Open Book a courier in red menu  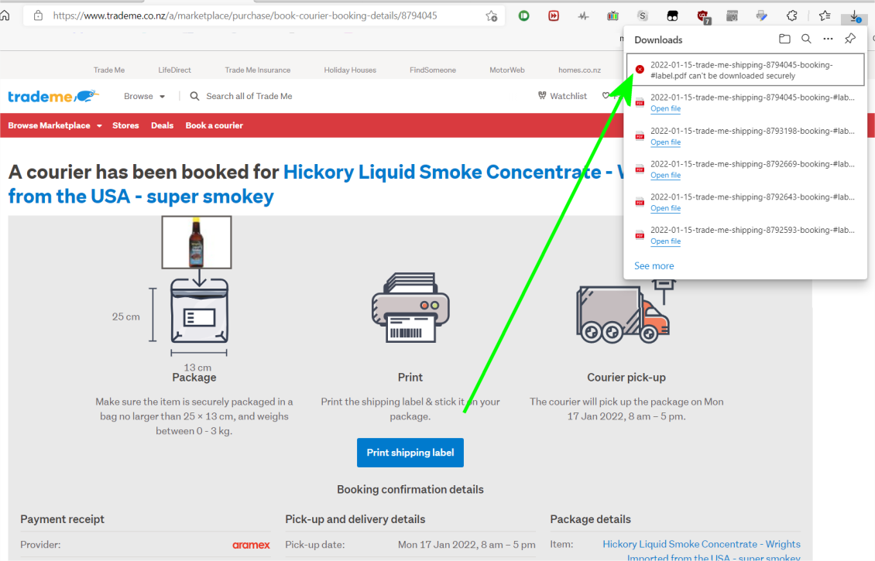pyautogui.click(x=214, y=125)
